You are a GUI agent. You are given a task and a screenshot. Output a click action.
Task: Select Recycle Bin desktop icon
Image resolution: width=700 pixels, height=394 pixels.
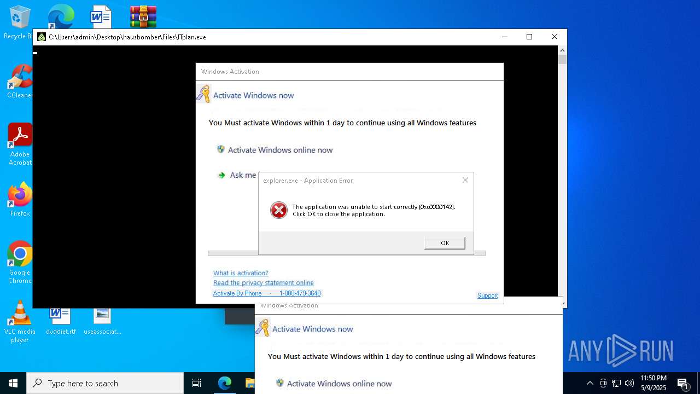click(19, 23)
